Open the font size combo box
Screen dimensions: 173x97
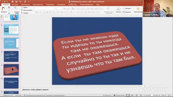pos(59,8)
